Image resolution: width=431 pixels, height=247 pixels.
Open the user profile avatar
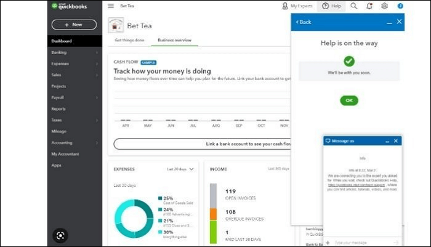pyautogui.click(x=400, y=6)
